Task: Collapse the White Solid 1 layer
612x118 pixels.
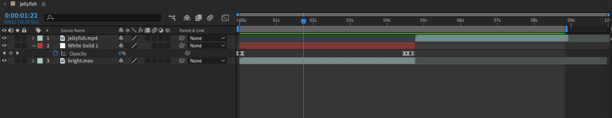Action: click(x=34, y=46)
